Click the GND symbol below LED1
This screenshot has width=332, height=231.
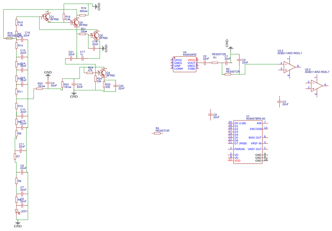18,223
